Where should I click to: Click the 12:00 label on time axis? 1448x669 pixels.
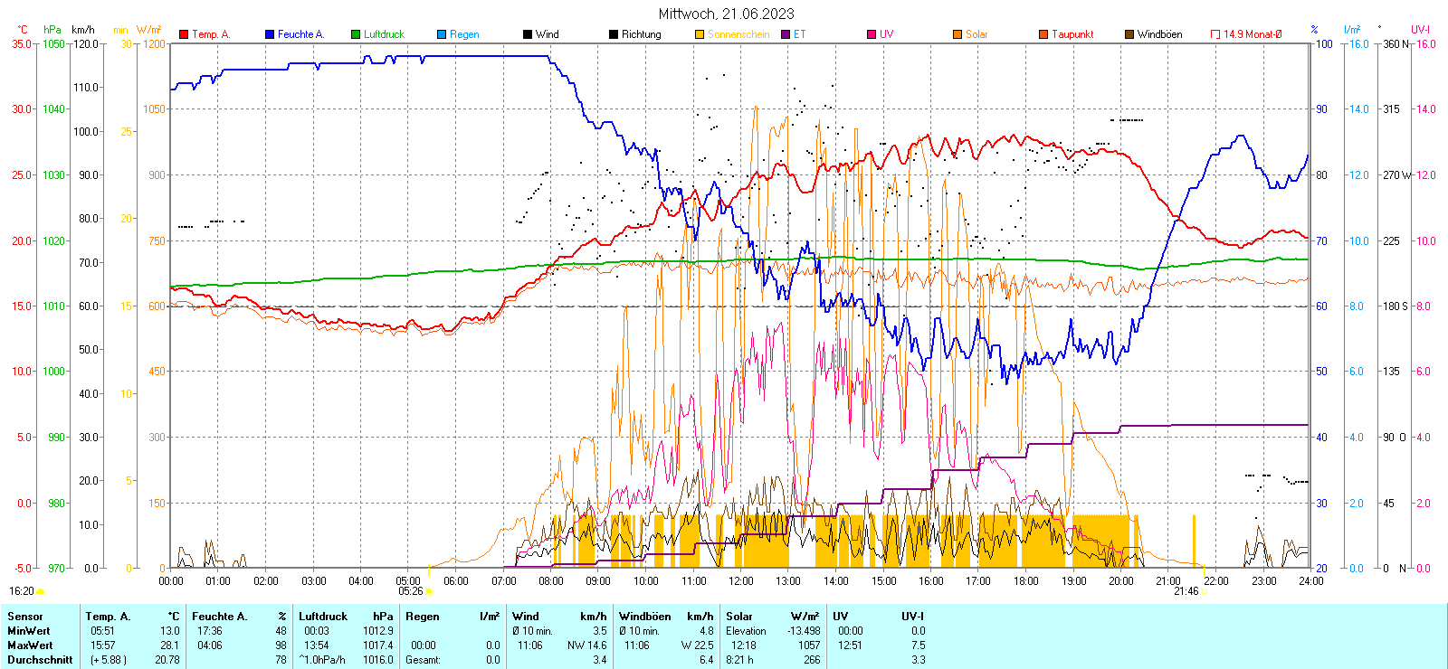(741, 581)
